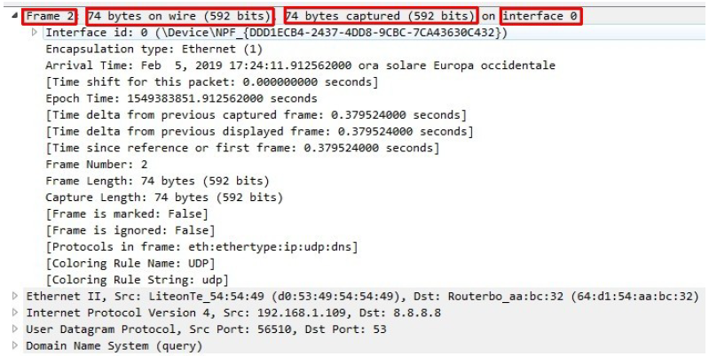
Task: Expand the Interface id subtree arrow
Action: click(35, 33)
